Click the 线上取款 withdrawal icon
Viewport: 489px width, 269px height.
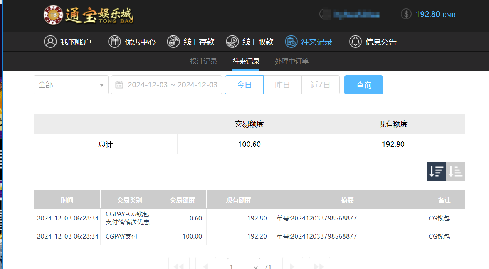232,42
